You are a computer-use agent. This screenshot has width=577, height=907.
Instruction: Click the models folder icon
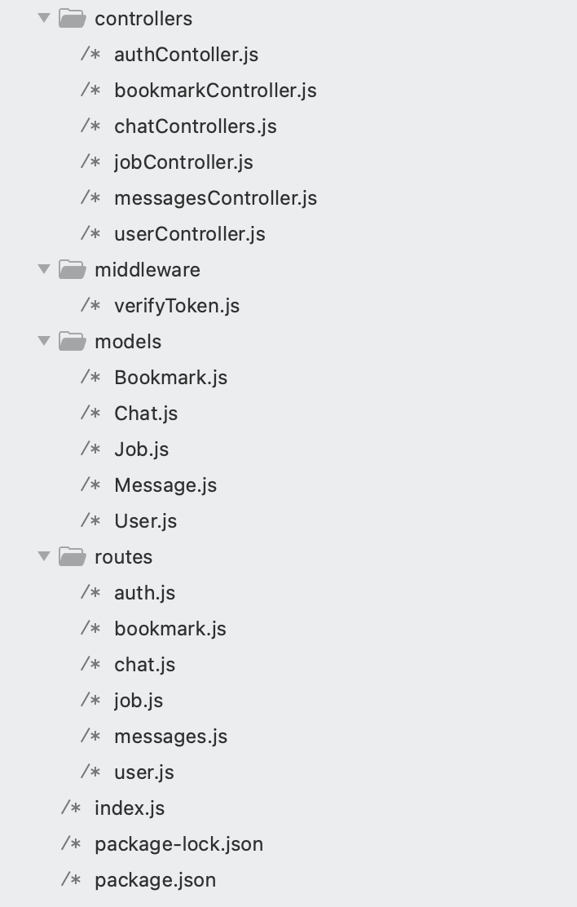[x=73, y=341]
